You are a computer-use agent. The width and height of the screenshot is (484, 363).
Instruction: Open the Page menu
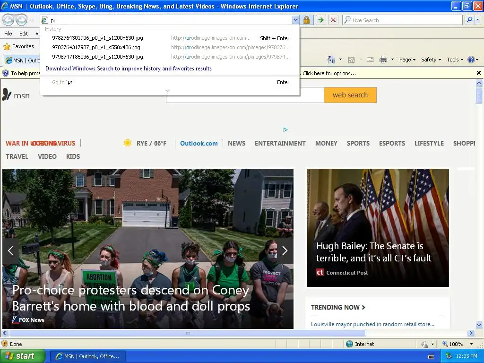[407, 60]
